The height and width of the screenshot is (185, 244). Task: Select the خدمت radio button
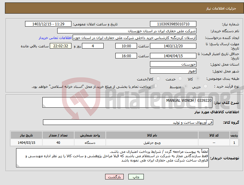point(180,79)
